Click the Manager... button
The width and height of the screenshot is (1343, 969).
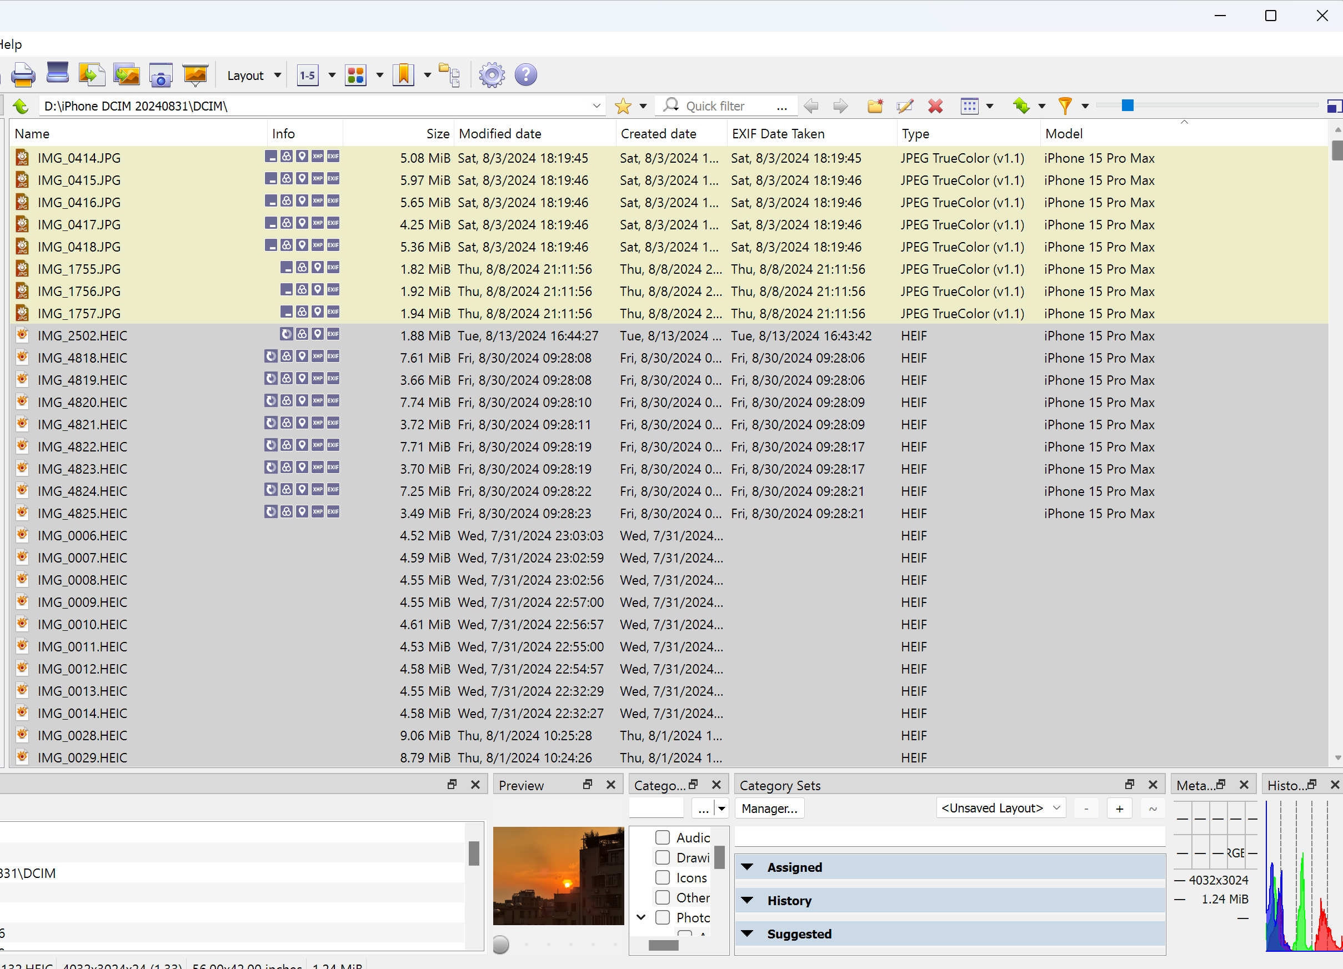[x=769, y=808]
